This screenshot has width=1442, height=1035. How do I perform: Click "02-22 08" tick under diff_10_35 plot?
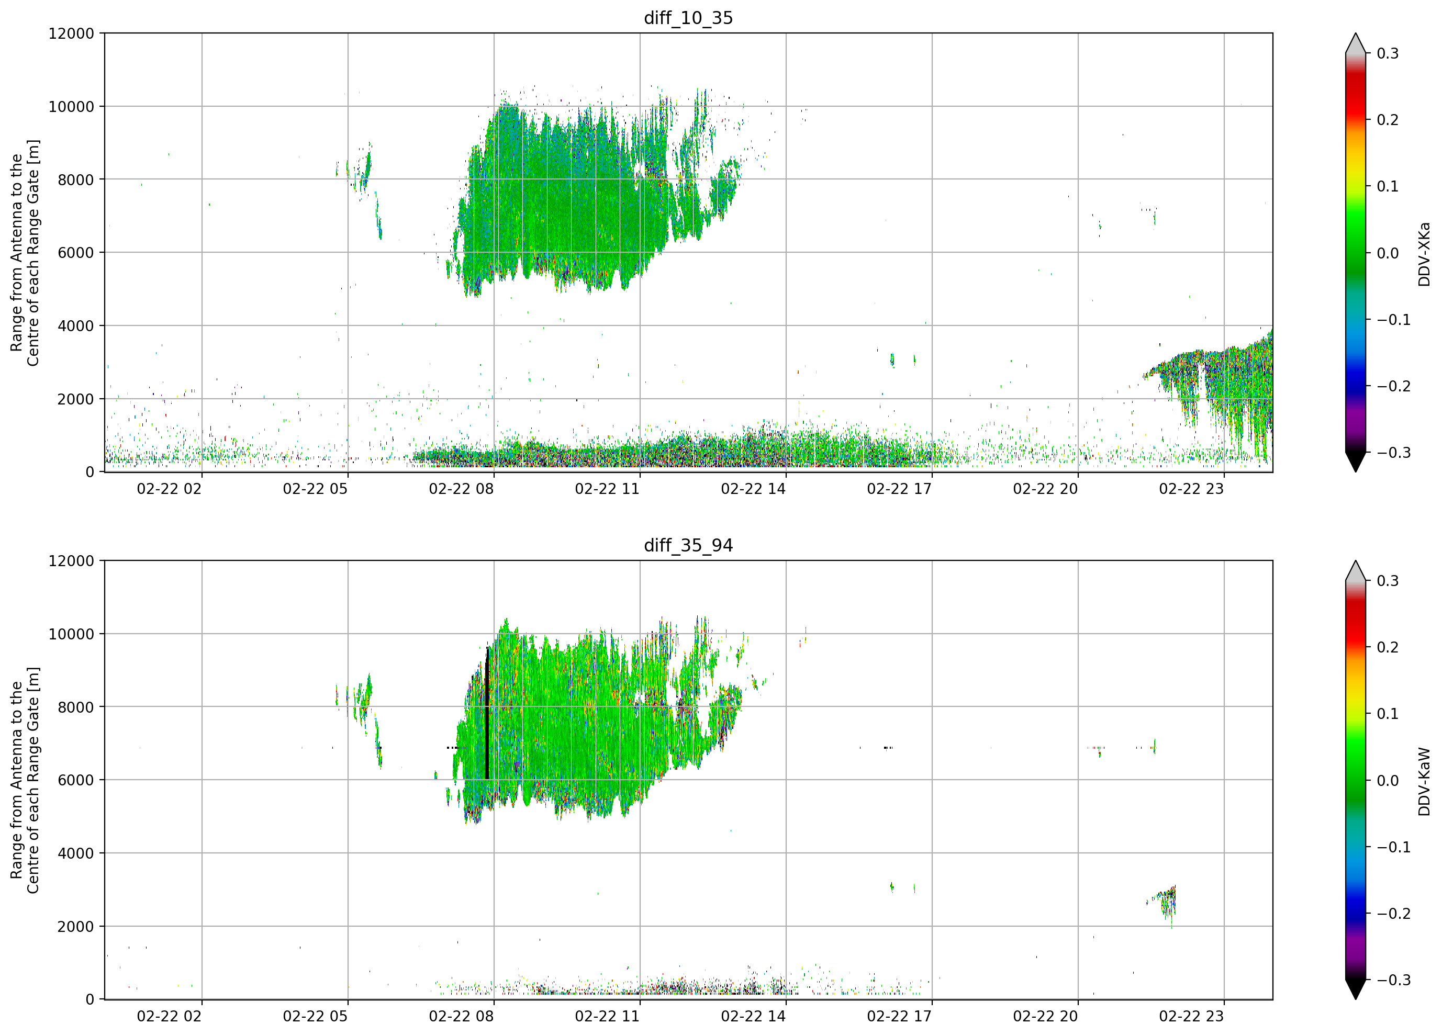(462, 489)
